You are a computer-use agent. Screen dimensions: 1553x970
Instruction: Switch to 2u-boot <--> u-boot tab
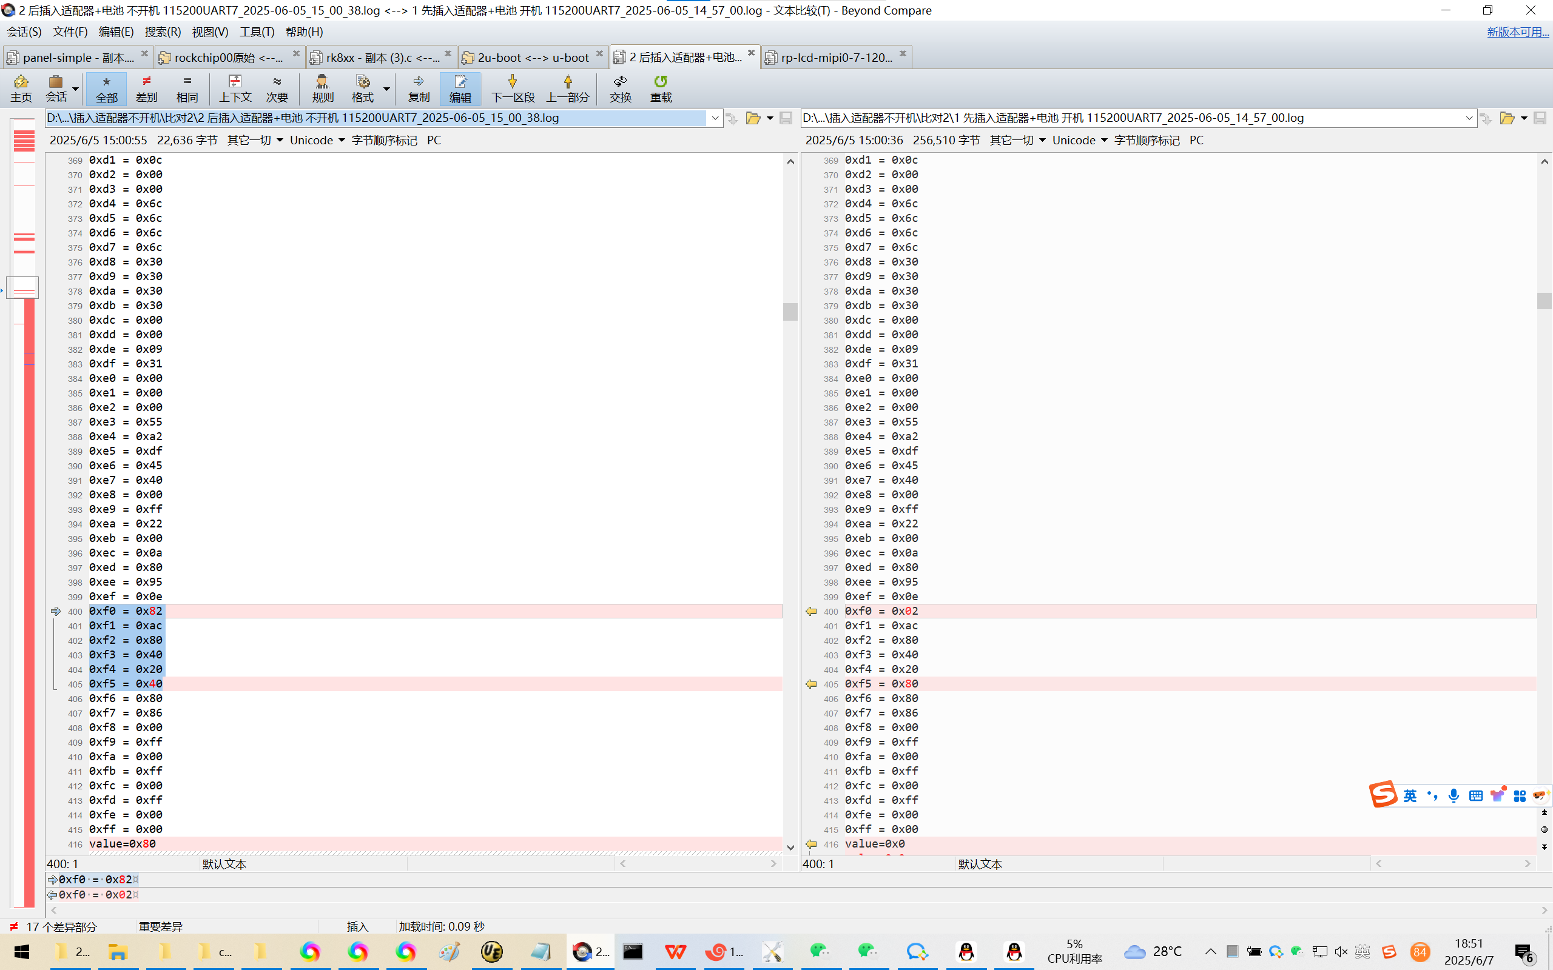[x=532, y=57]
